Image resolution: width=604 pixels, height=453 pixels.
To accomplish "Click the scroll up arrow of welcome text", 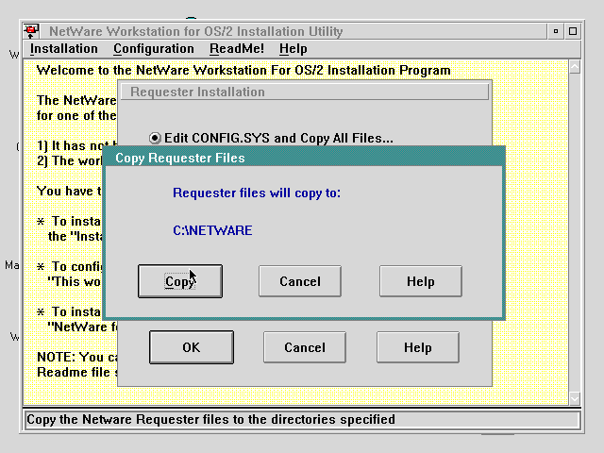I will 575,67.
